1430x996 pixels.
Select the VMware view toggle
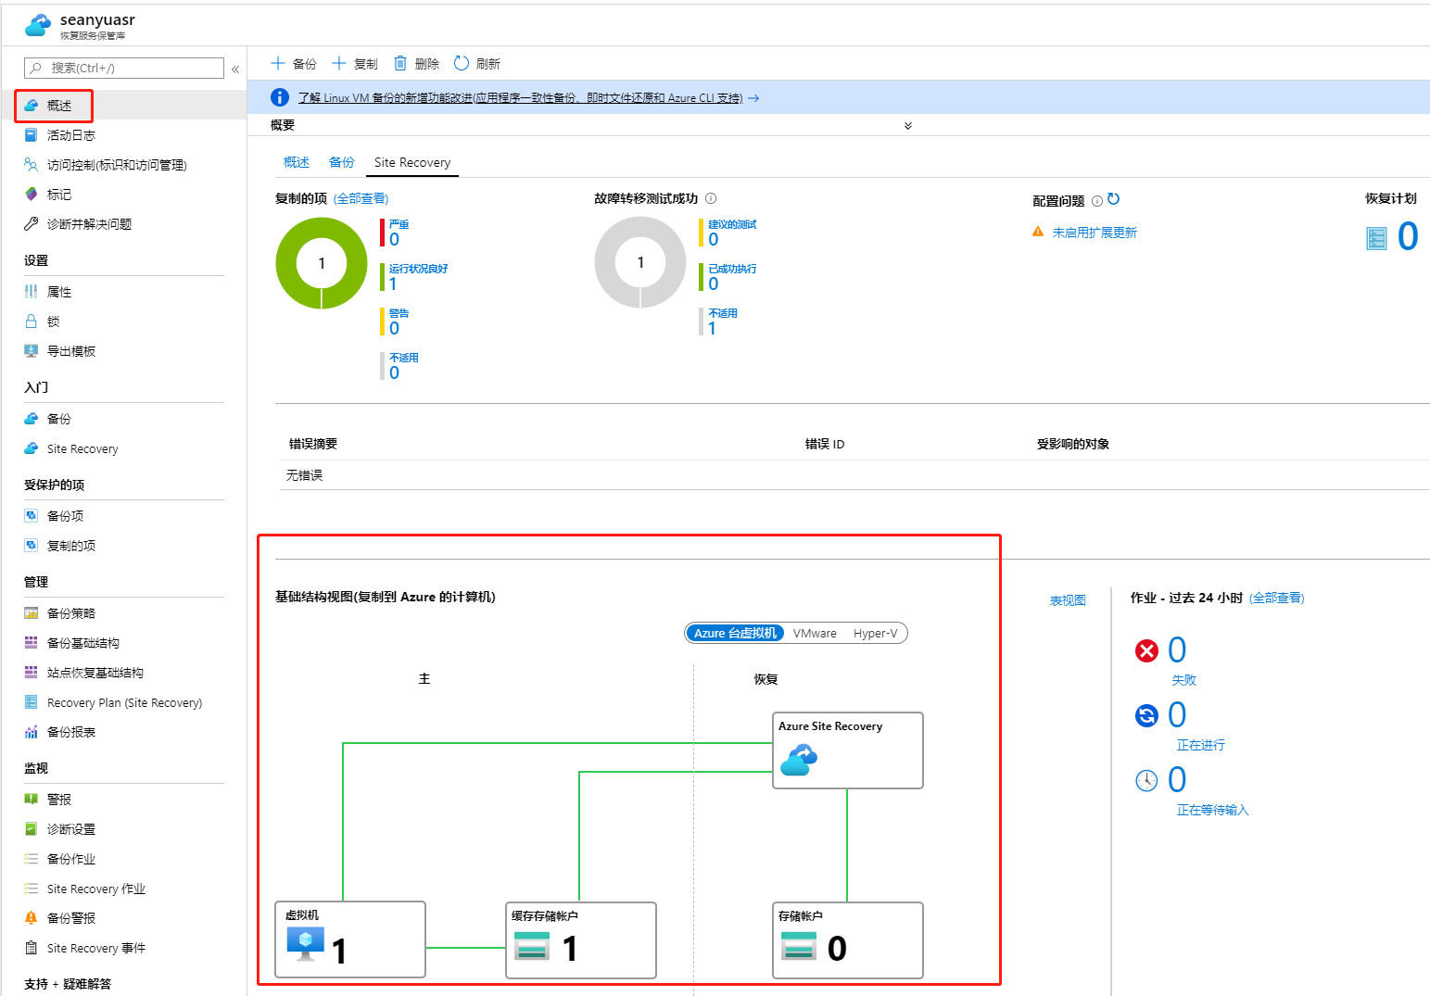[815, 633]
